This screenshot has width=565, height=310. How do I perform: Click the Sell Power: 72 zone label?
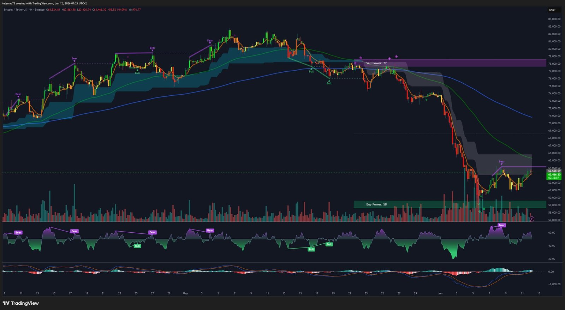pyautogui.click(x=376, y=63)
